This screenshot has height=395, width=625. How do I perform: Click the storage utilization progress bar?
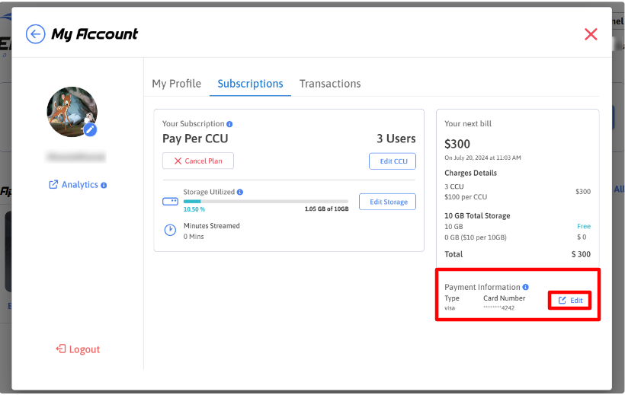[x=265, y=202]
